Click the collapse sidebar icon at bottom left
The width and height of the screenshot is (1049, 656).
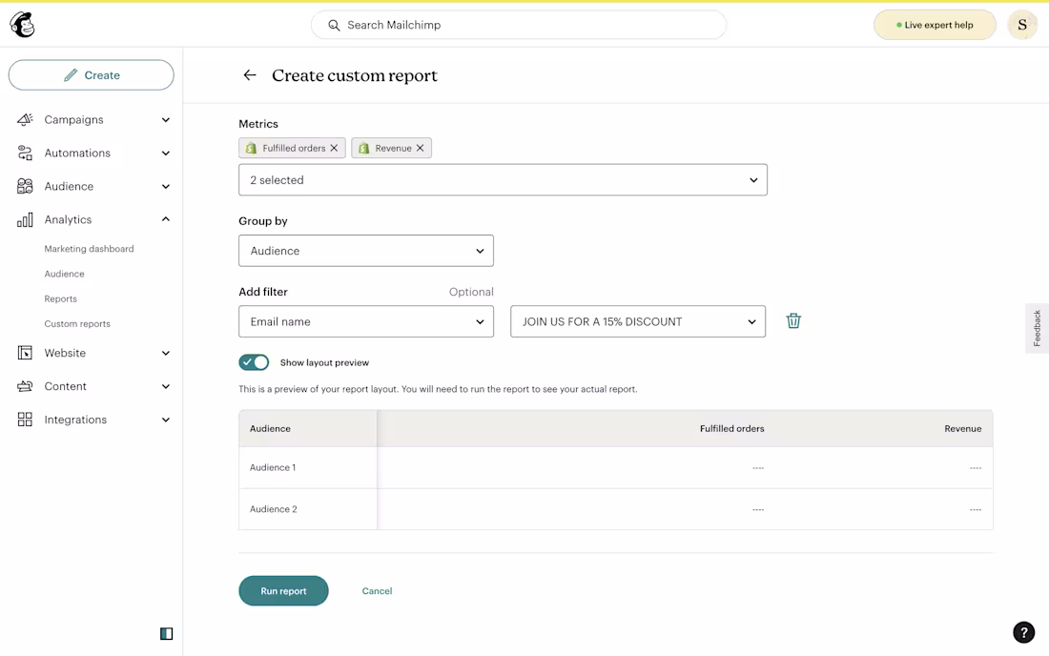pyautogui.click(x=167, y=633)
